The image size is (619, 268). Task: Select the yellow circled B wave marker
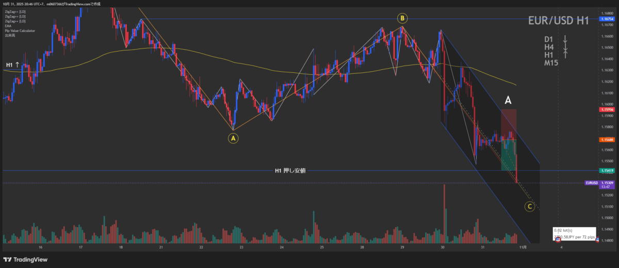click(402, 19)
